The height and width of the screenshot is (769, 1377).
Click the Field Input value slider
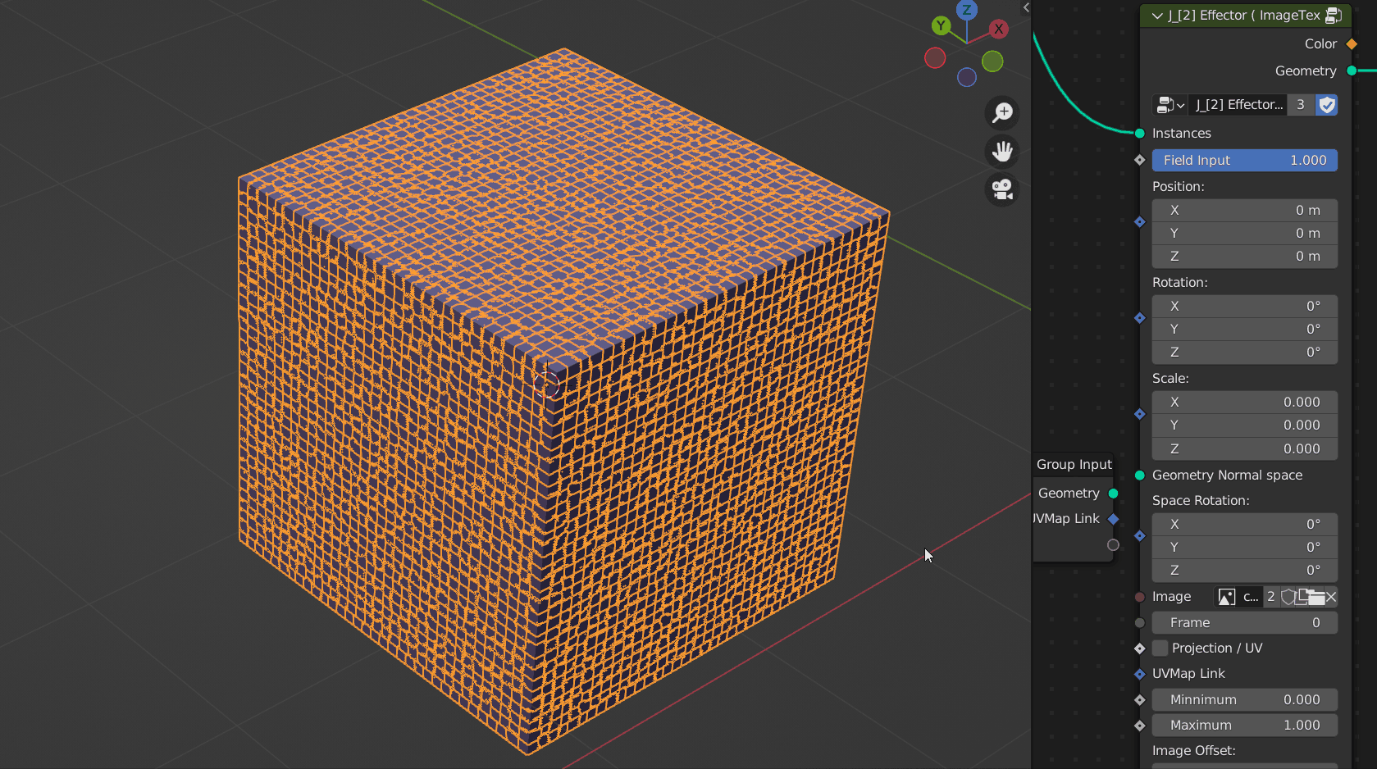pyautogui.click(x=1244, y=160)
